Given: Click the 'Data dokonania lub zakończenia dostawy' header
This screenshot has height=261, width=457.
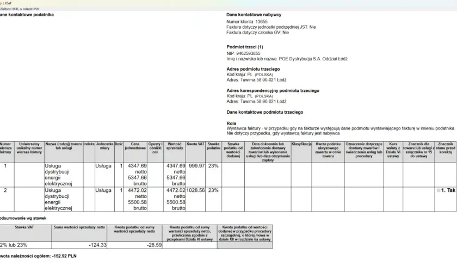Looking at the screenshot, I should [x=268, y=152].
